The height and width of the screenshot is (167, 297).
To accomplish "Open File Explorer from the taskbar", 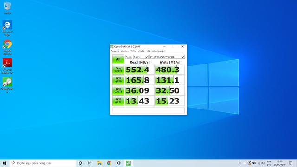I will tap(99, 163).
